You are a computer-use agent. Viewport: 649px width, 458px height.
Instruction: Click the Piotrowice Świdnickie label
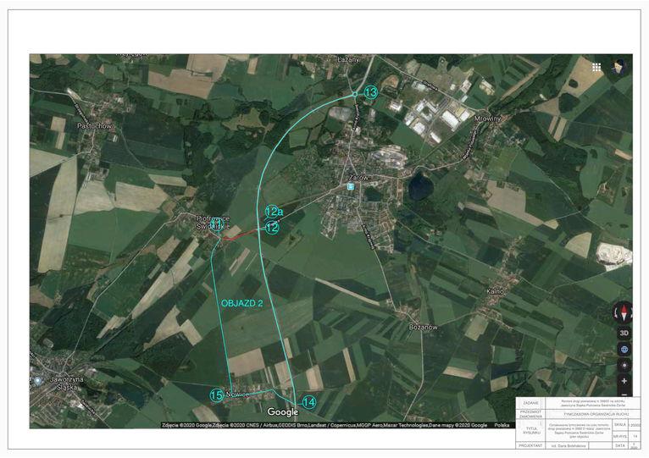[213, 222]
